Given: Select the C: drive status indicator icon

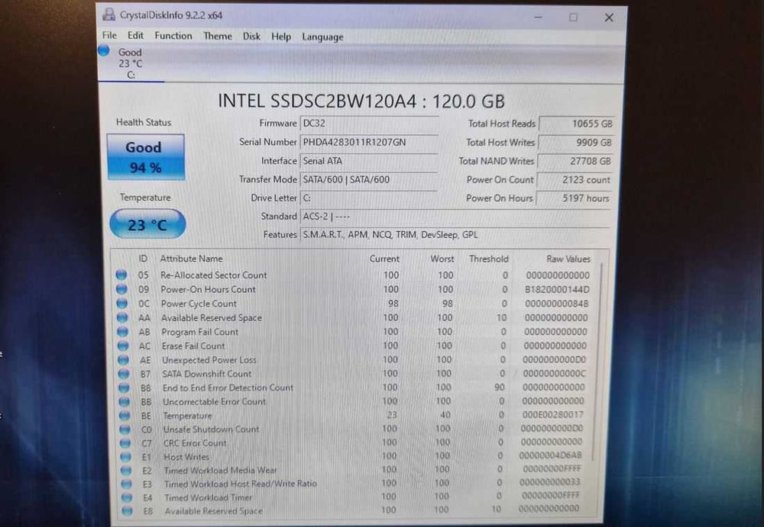Looking at the screenshot, I should click(103, 50).
